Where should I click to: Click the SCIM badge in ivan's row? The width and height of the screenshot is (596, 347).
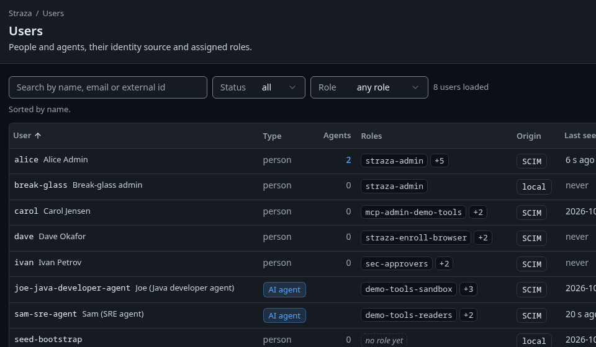coord(531,265)
